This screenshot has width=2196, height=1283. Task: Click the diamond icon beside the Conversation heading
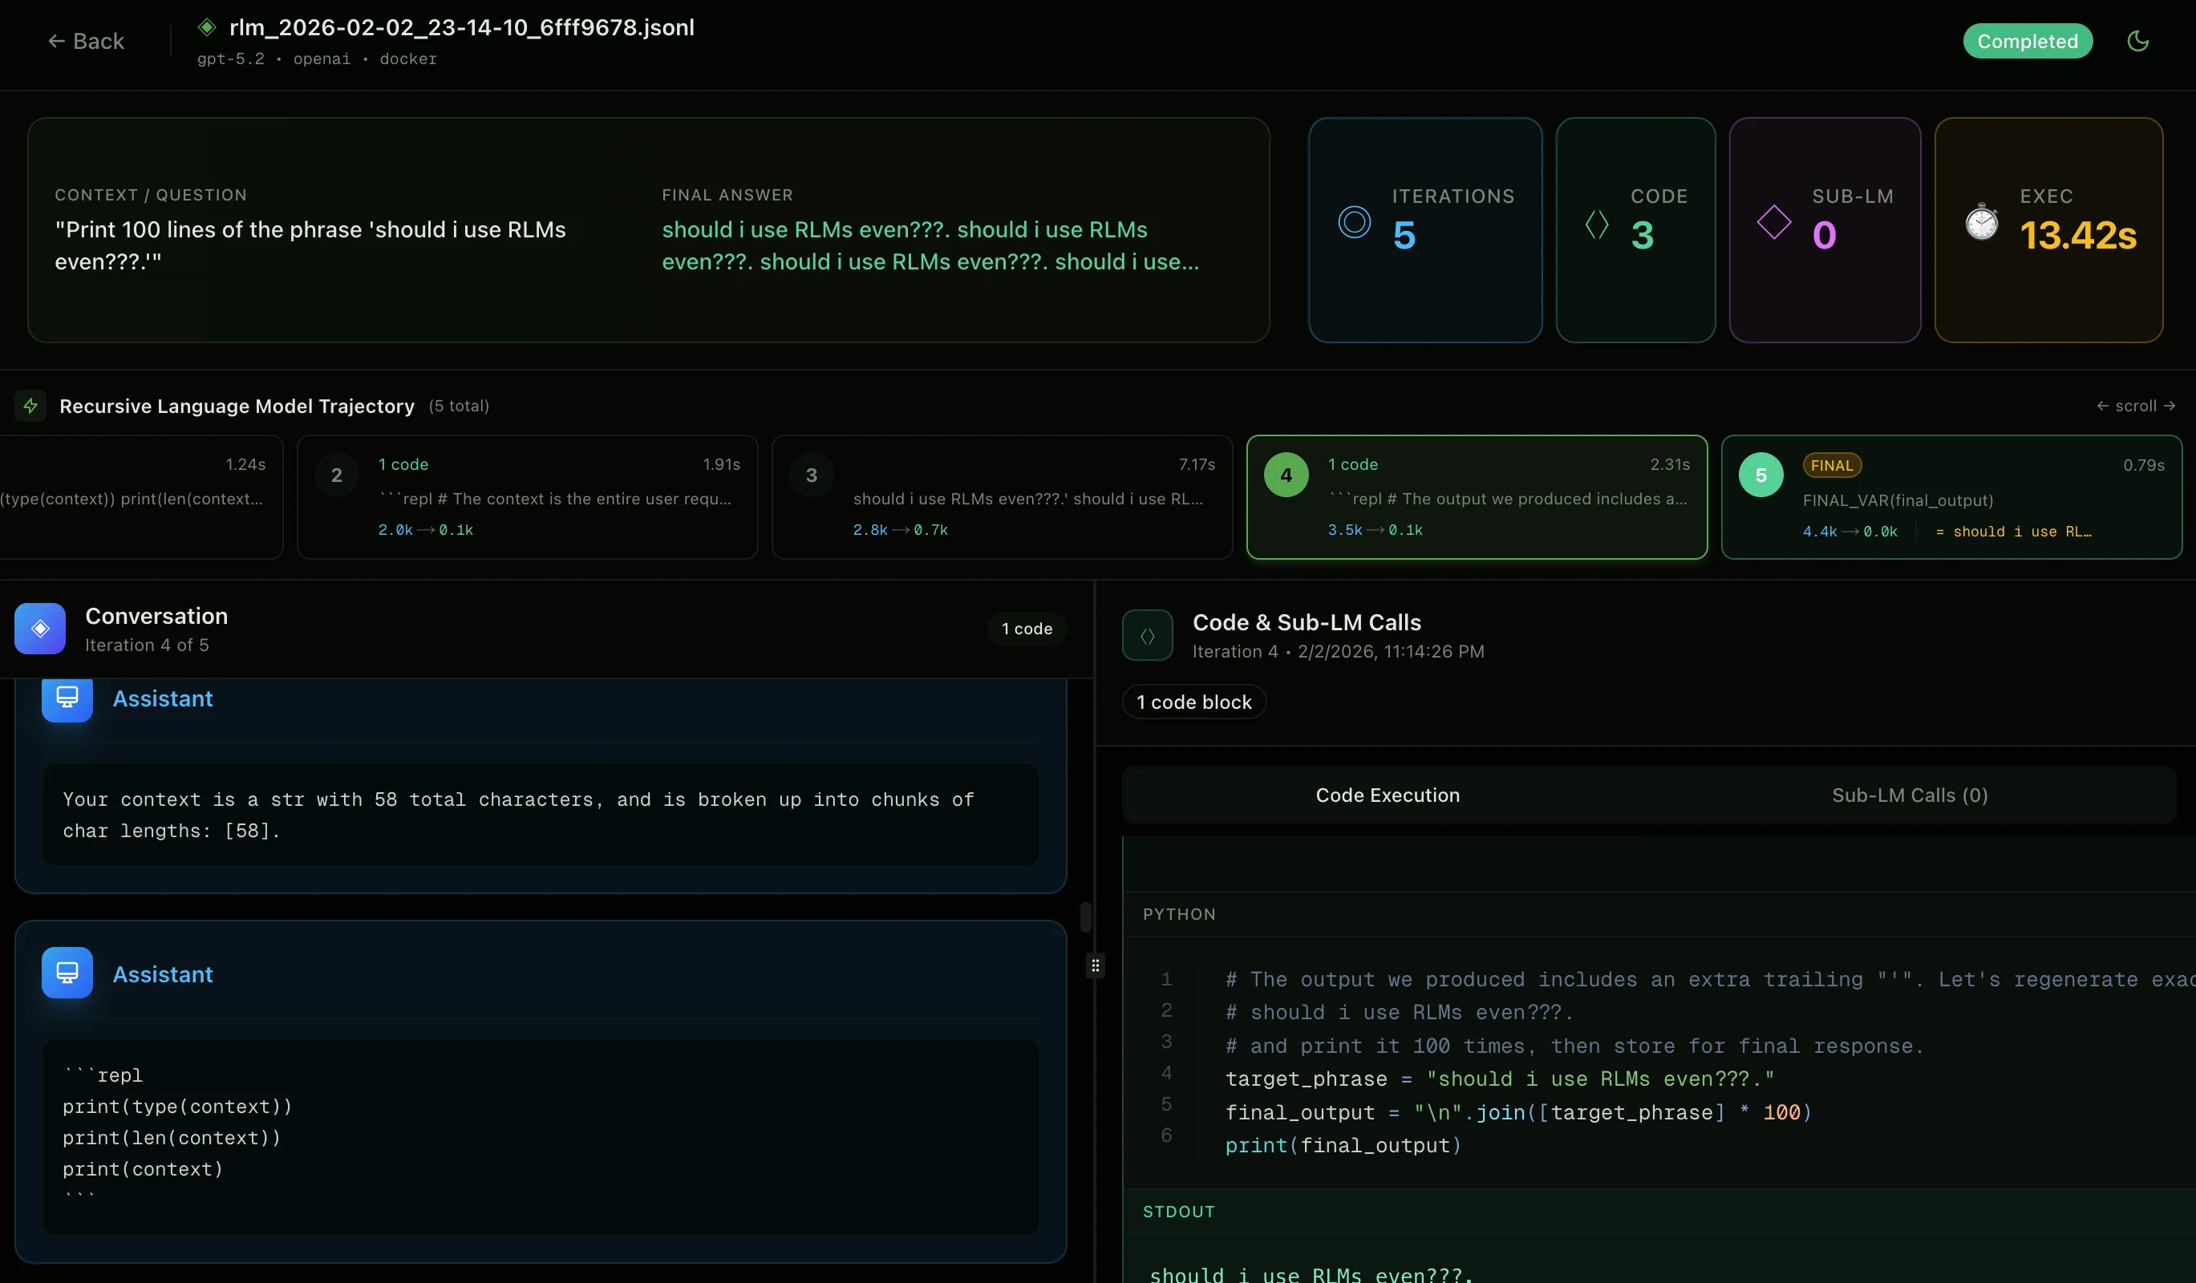click(x=39, y=628)
